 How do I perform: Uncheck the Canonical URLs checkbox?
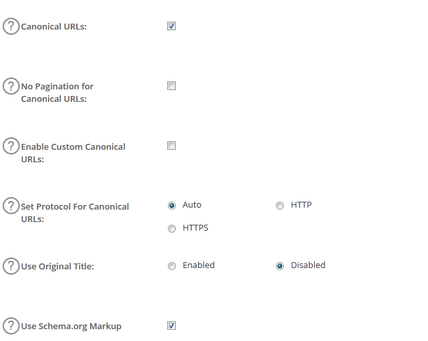pyautogui.click(x=172, y=26)
